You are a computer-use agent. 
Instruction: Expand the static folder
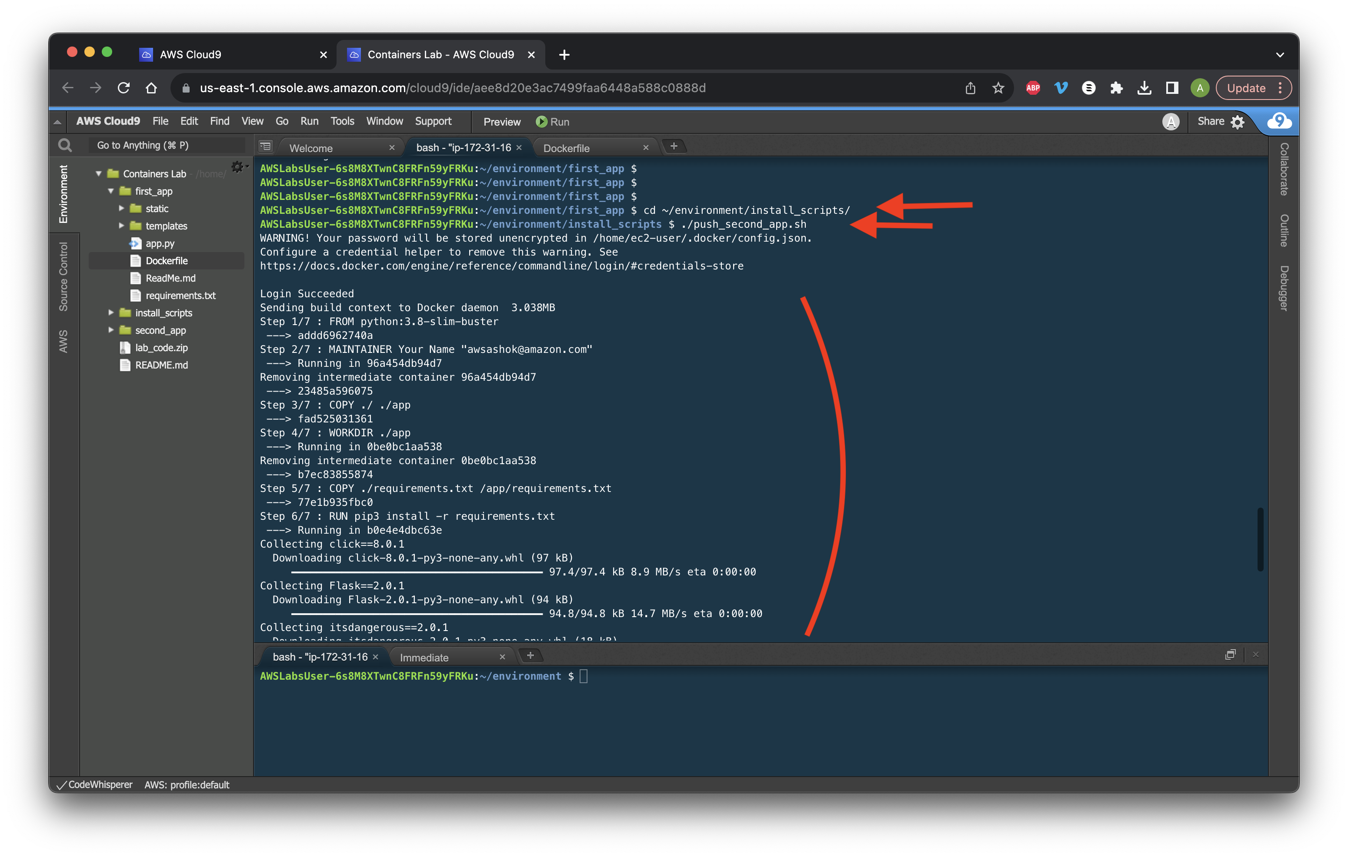121,209
